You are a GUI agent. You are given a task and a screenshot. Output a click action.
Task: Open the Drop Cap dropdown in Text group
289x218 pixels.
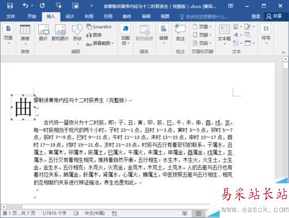(x=237, y=43)
